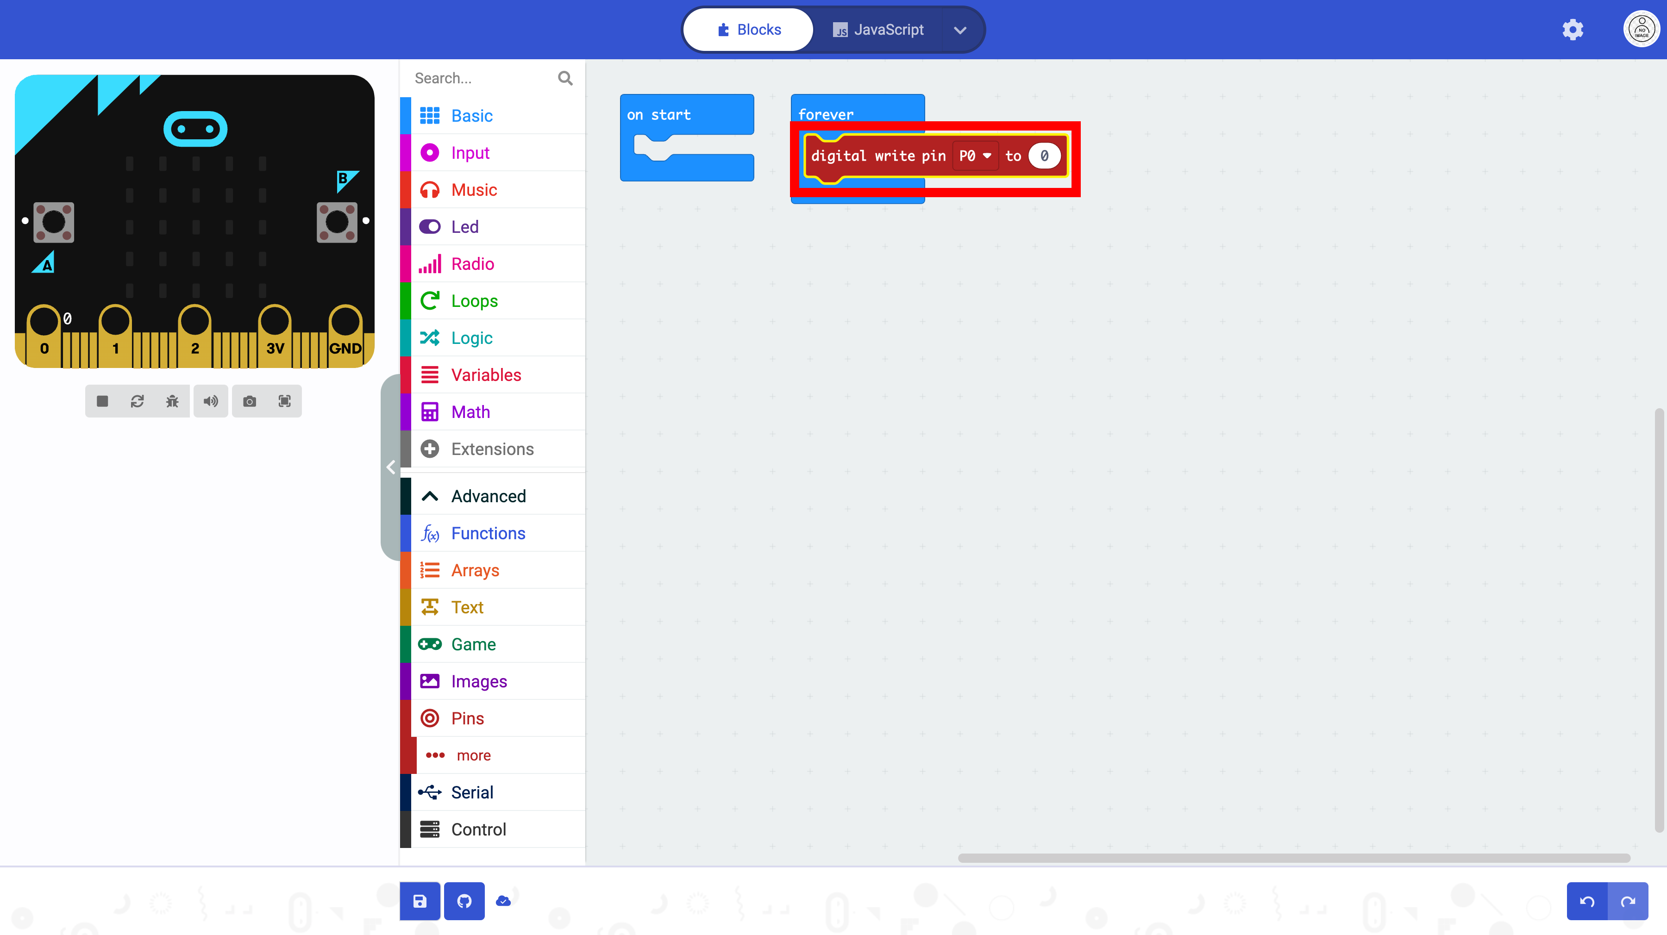Restart the simulator
Image resolution: width=1667 pixels, height=935 pixels.
coord(137,401)
